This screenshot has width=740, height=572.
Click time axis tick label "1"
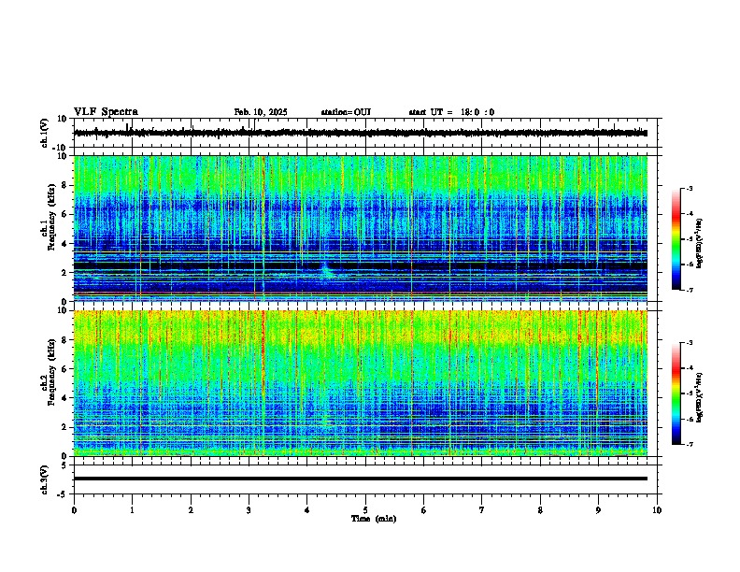pyautogui.click(x=132, y=510)
